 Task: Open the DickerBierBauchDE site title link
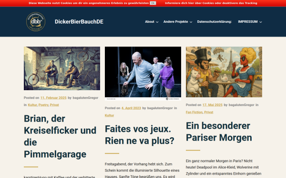coord(79,22)
